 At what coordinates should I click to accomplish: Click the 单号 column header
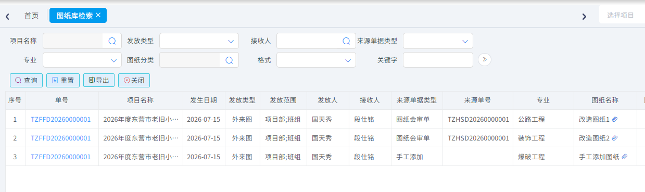point(62,100)
